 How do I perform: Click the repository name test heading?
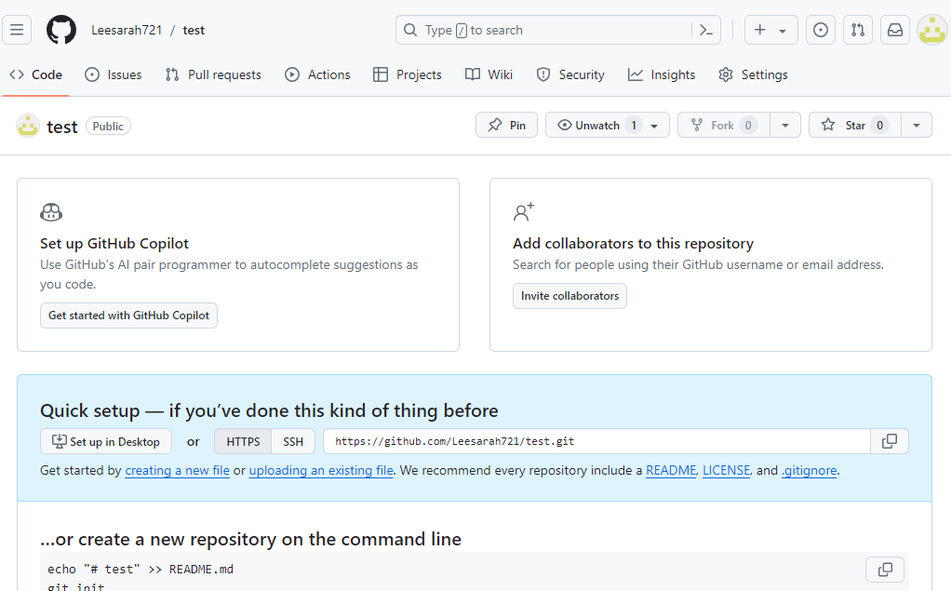(61, 127)
